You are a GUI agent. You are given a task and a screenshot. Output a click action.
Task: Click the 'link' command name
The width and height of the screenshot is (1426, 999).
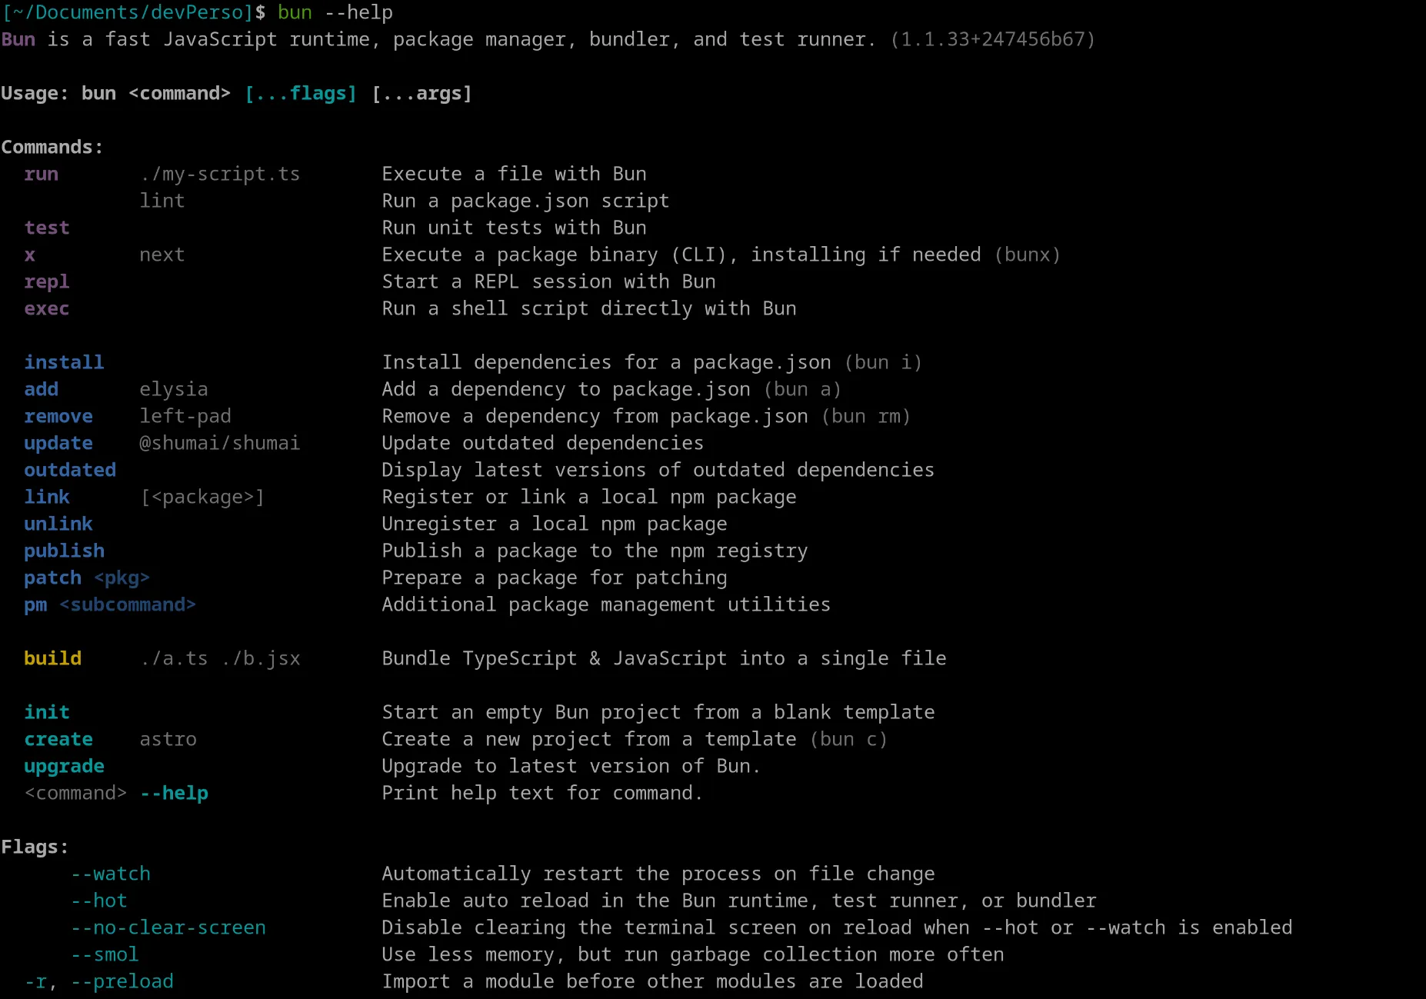[47, 497]
